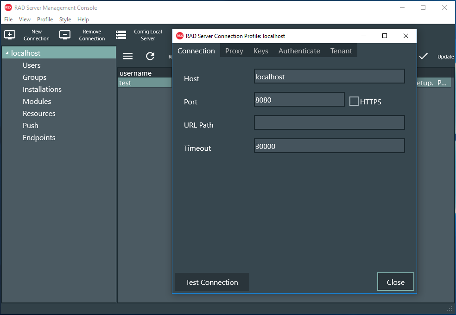Select Users in the tree
The image size is (456, 315).
tap(32, 65)
